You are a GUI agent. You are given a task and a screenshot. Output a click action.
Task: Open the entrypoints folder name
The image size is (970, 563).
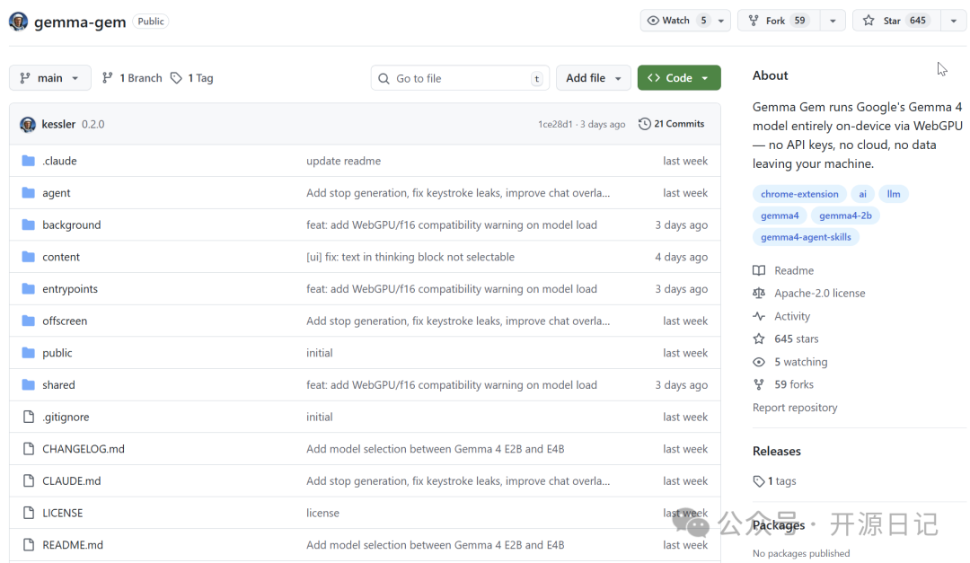(x=70, y=289)
